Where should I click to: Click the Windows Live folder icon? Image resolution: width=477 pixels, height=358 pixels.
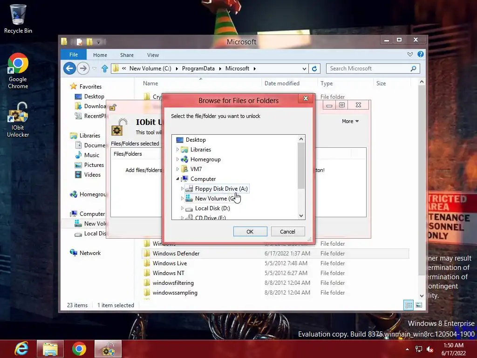pyautogui.click(x=147, y=263)
